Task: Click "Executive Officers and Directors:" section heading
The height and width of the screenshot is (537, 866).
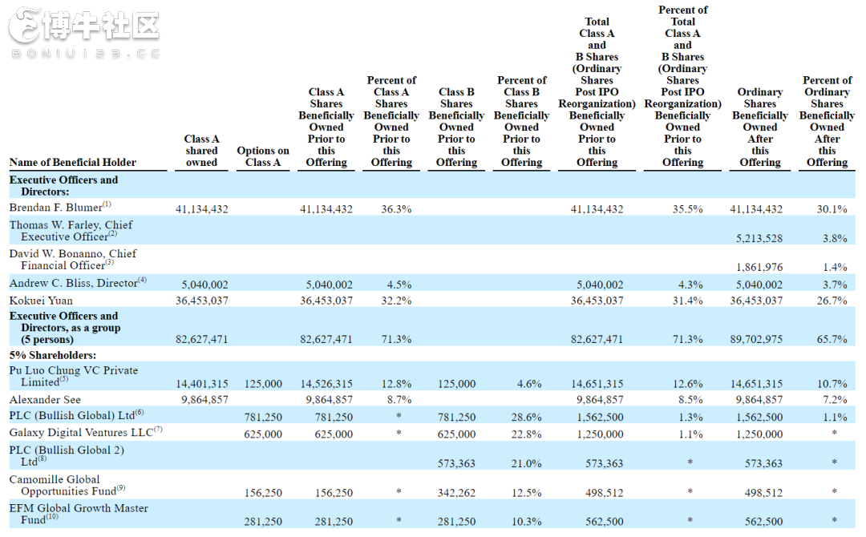Action: [x=63, y=185]
